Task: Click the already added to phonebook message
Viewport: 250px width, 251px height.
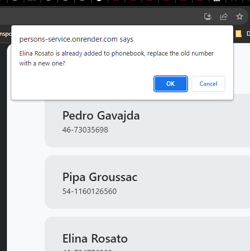Action: 116,59
